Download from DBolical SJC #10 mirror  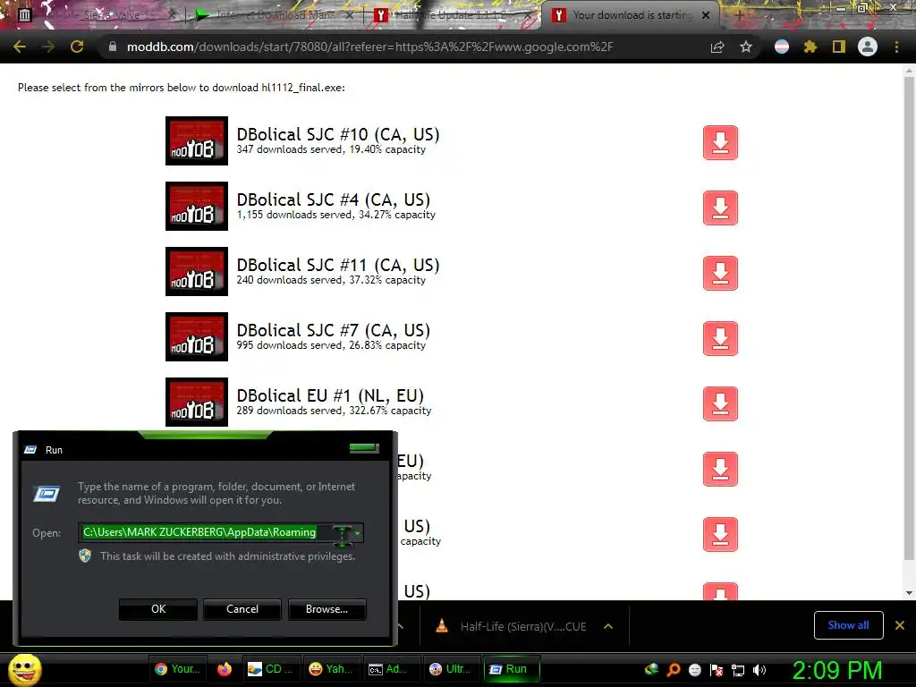(x=720, y=142)
